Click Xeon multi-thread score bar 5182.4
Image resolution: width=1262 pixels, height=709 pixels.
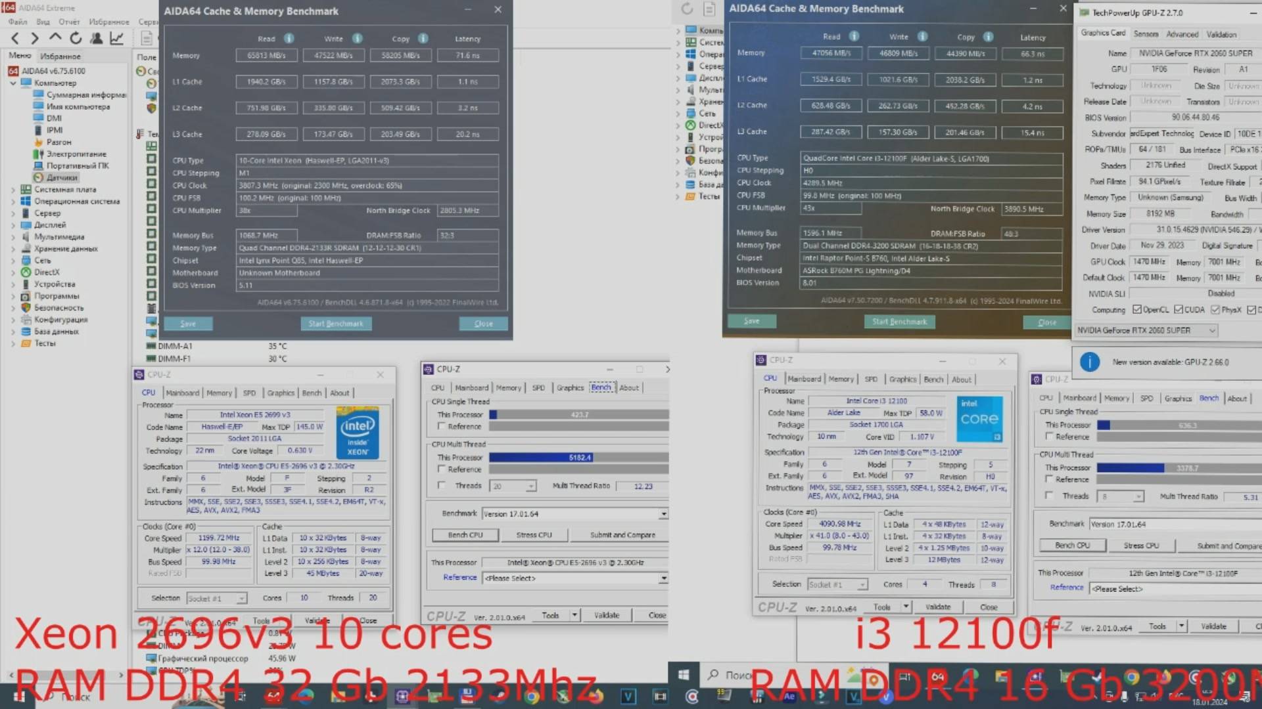coord(579,458)
